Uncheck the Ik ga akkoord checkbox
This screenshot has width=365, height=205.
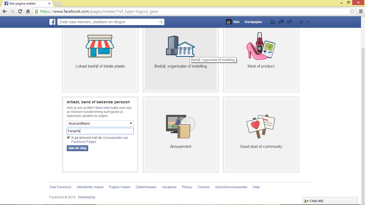point(68,137)
